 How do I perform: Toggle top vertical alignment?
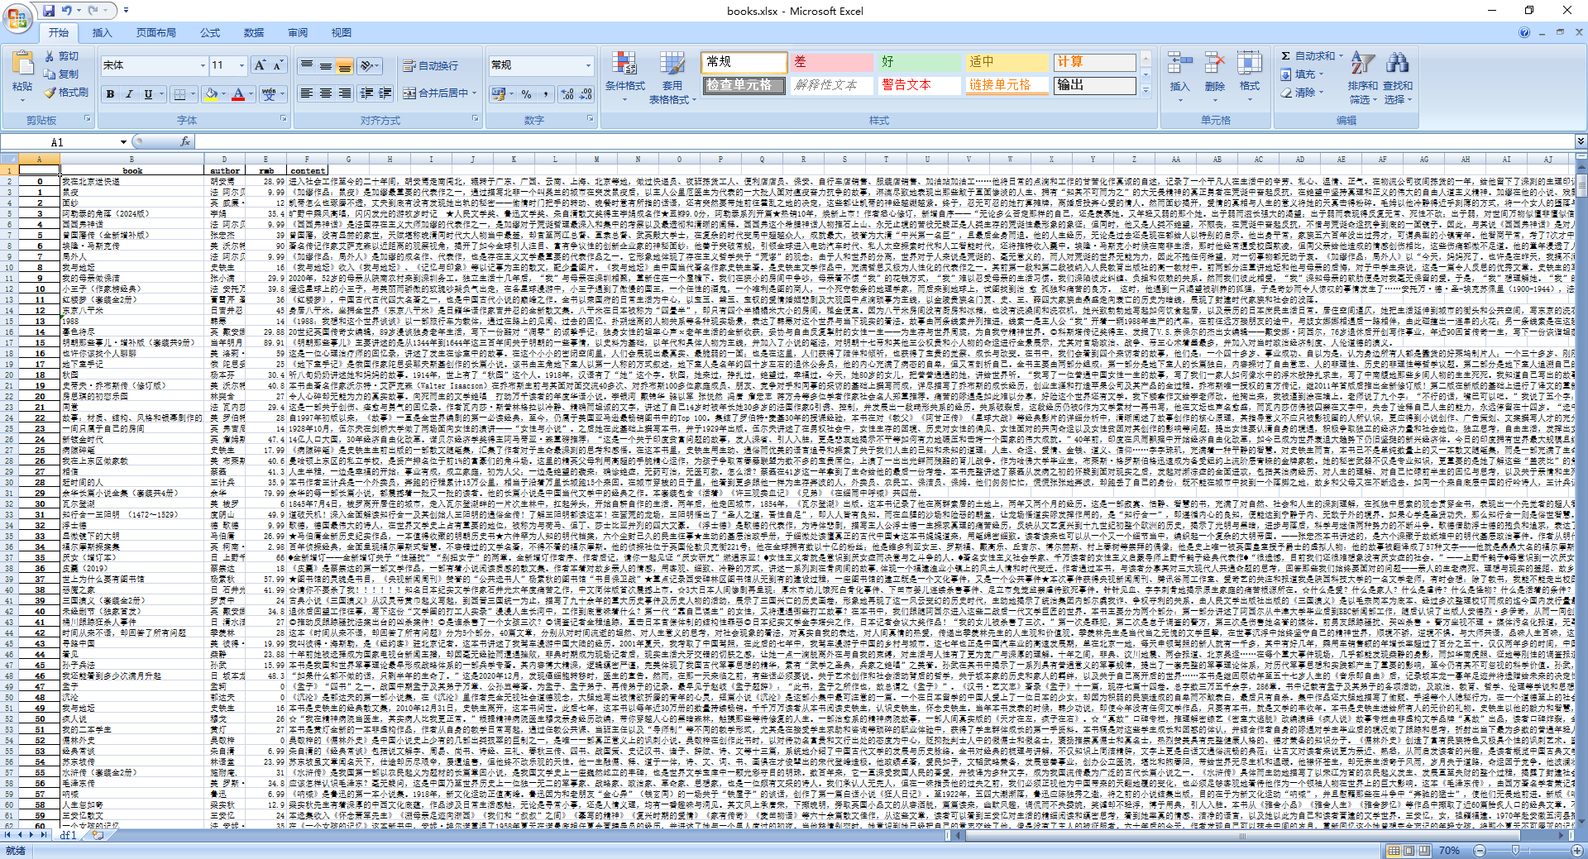point(307,65)
